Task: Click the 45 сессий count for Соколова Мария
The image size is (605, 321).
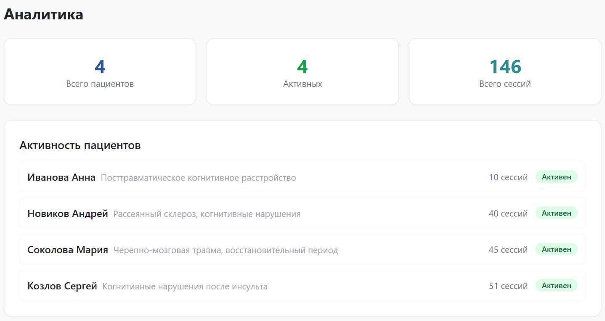Action: 508,249
